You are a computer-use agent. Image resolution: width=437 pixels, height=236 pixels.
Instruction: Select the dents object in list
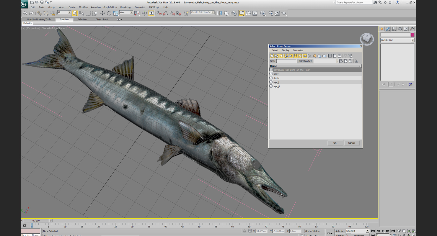coord(315,78)
